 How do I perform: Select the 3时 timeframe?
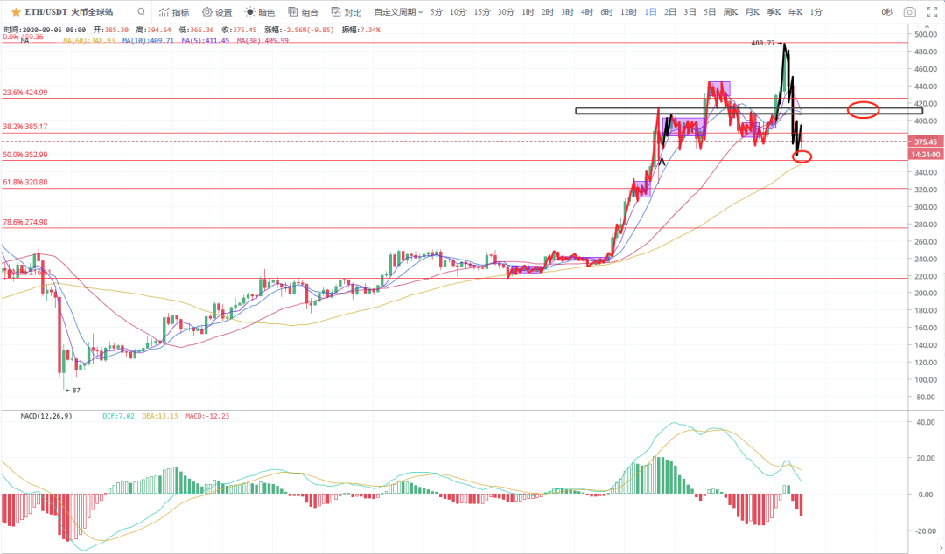click(x=567, y=12)
